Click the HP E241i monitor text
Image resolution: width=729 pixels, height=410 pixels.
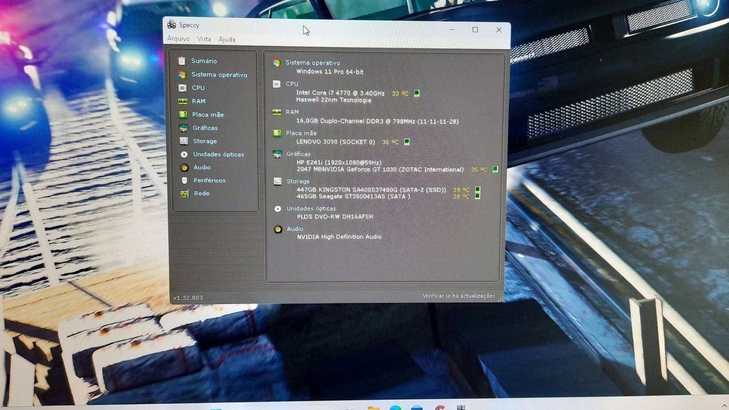339,163
